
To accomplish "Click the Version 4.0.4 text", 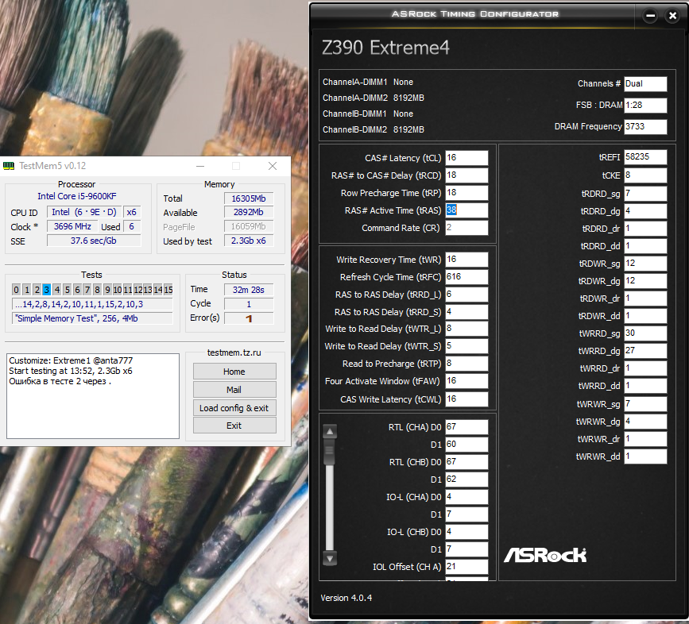I will point(346,598).
